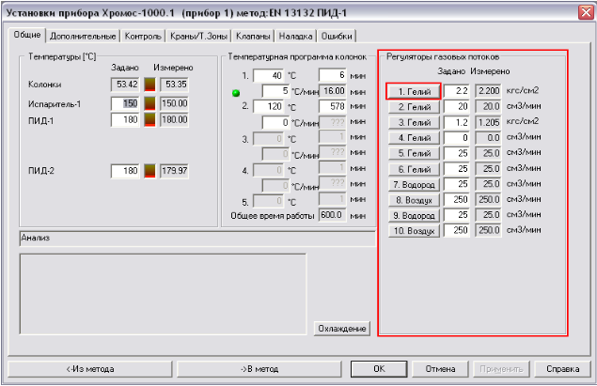Click the 7. Водород regulator button
The image size is (597, 386).
point(413,185)
